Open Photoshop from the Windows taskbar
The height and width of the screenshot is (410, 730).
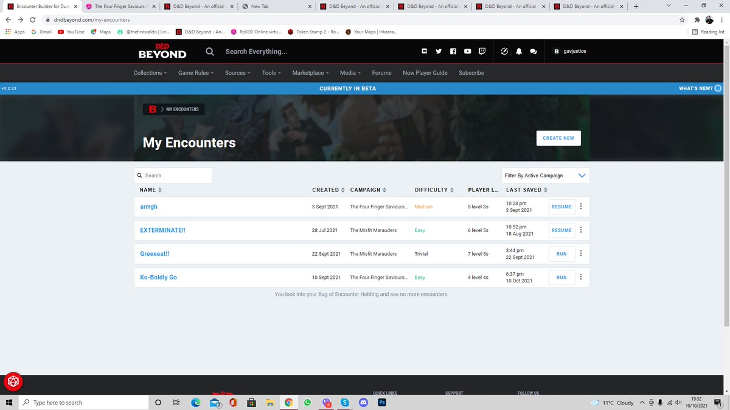tap(382, 402)
